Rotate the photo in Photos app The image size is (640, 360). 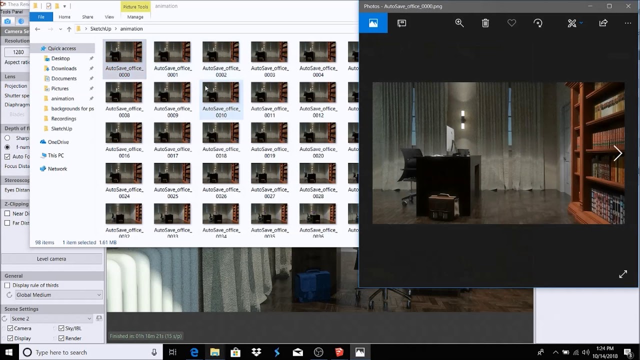point(538,23)
